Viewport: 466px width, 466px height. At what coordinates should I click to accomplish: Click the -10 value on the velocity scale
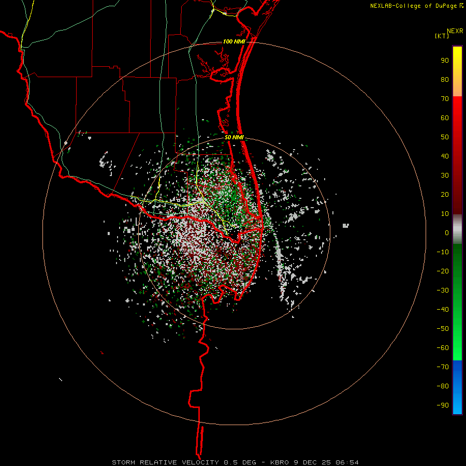(443, 252)
